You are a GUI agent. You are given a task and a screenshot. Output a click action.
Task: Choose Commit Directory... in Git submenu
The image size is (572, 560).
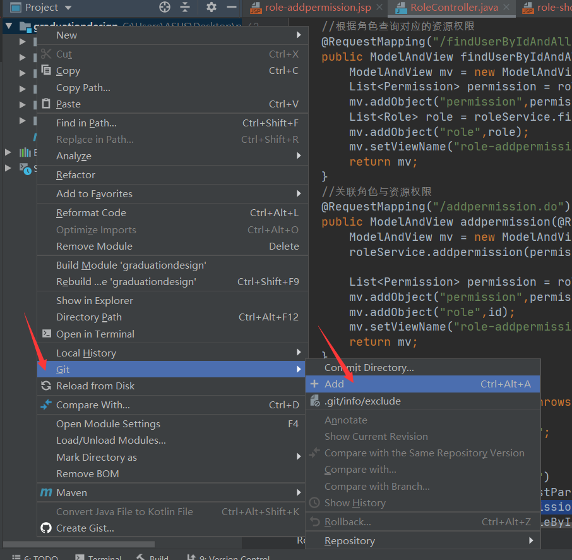(x=423, y=368)
